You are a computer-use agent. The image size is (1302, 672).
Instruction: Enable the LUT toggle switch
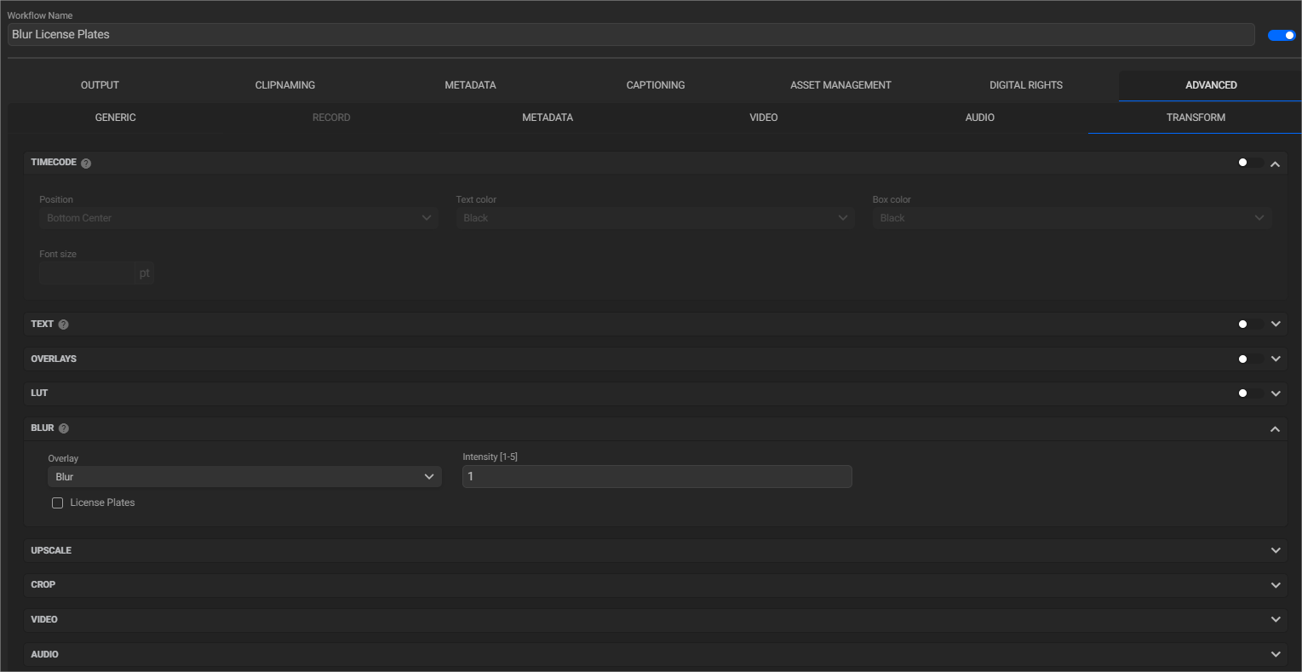(1250, 393)
